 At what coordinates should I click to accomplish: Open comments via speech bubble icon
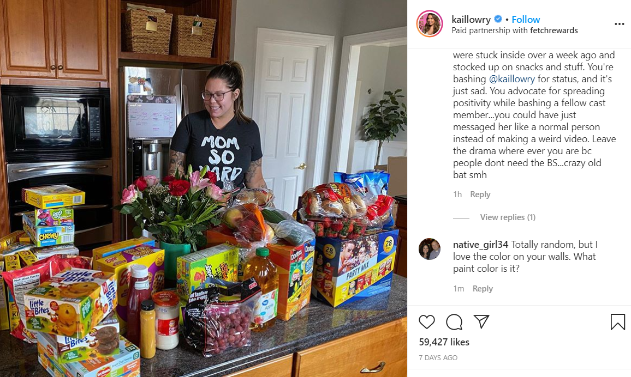click(454, 322)
